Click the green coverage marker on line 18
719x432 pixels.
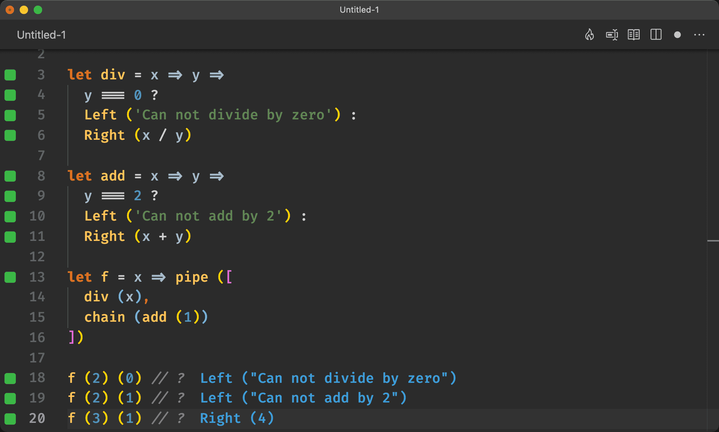tap(10, 378)
